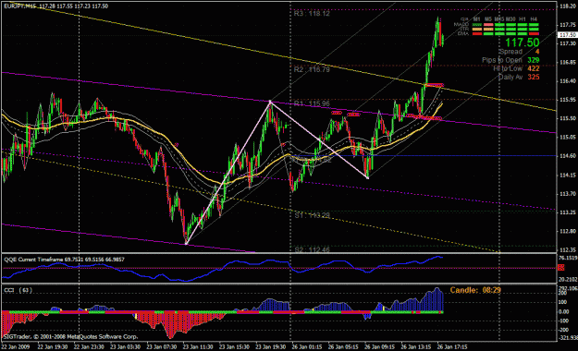
Task: Click the EMA row label in signal panel
Action: (x=463, y=33)
